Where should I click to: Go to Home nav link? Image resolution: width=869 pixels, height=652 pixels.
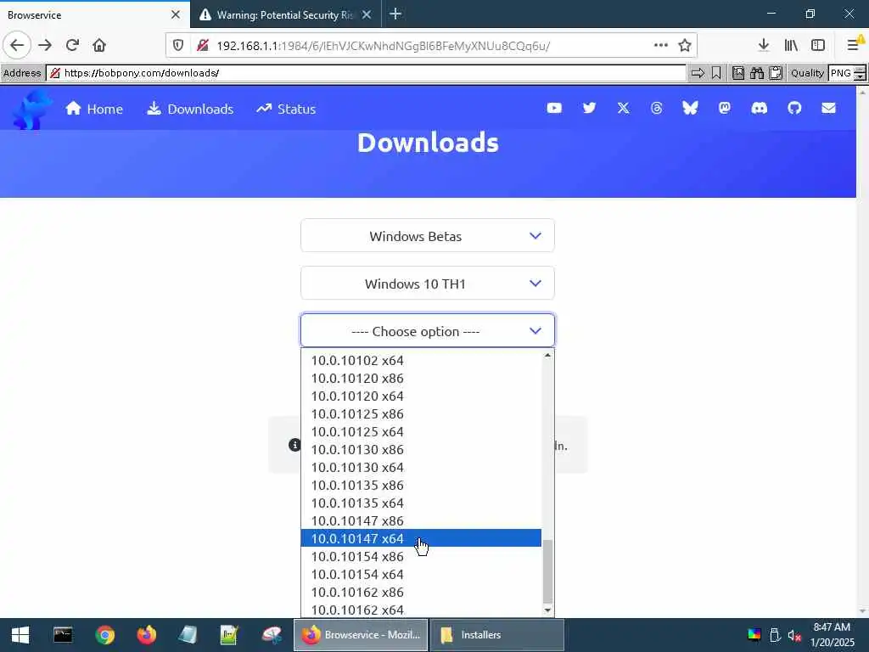point(94,109)
